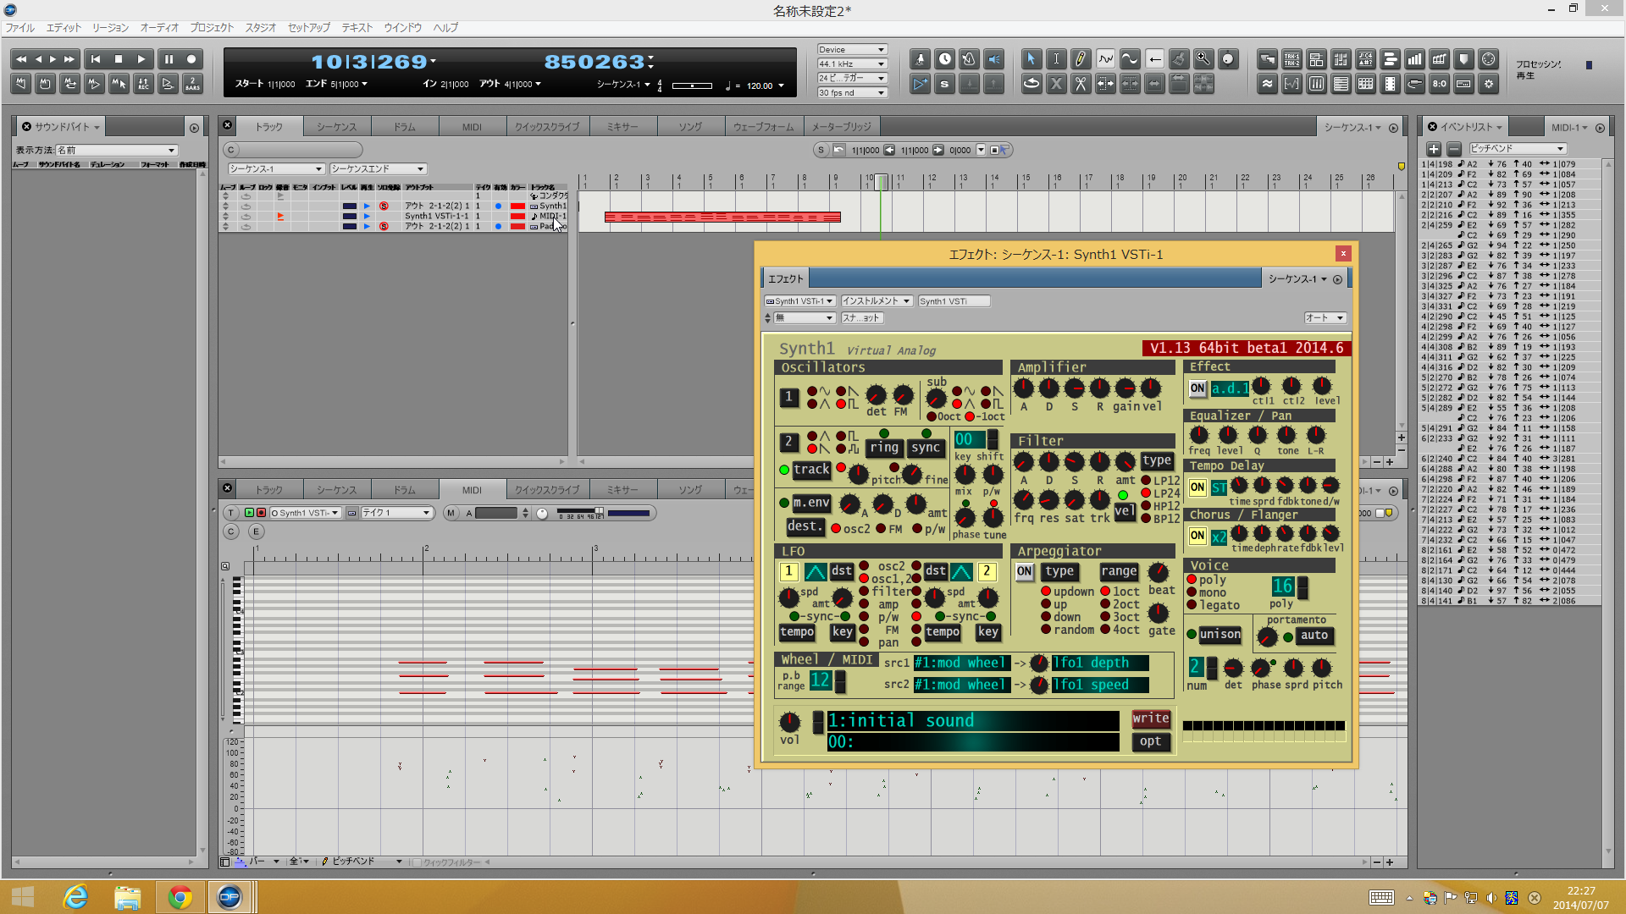This screenshot has height=914, width=1626.
Task: Start playback with the Play button
Action: [142, 59]
